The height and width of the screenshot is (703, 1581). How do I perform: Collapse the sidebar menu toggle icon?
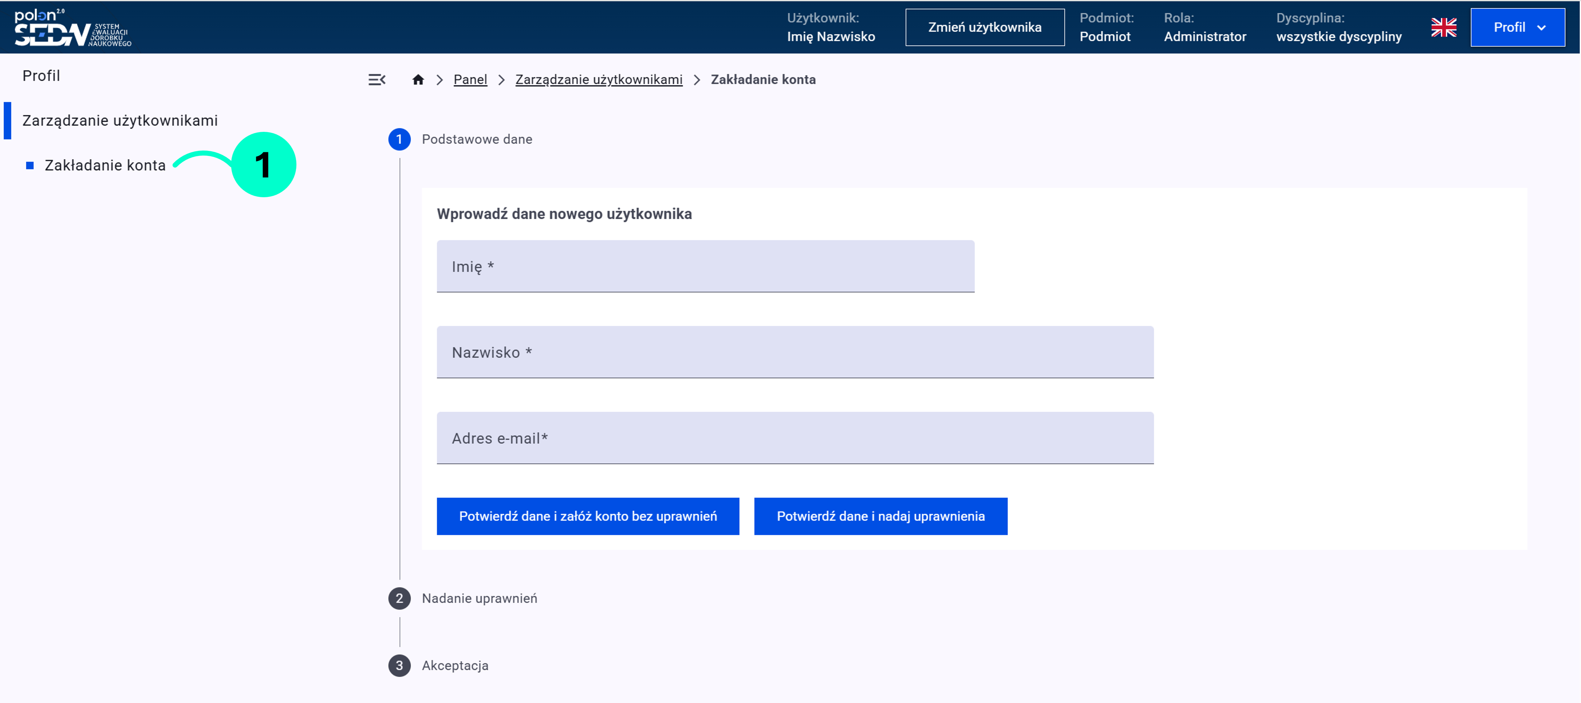(x=377, y=80)
